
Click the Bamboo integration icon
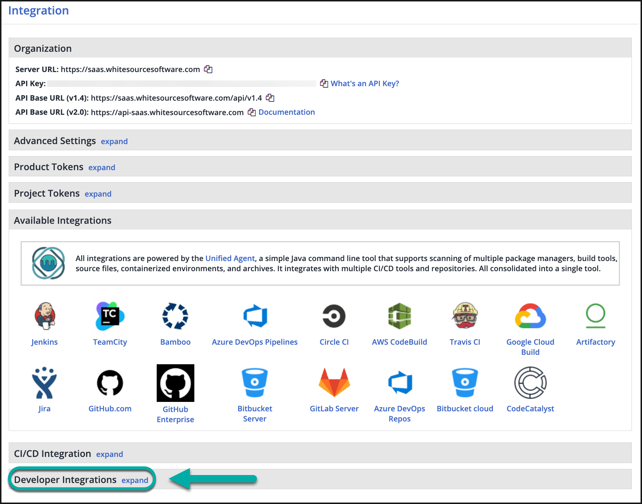pos(176,317)
